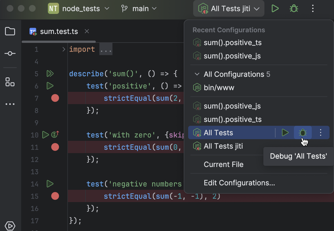The width and height of the screenshot is (334, 231).
Task: Open the node_tests project dropdown
Action: (86, 9)
